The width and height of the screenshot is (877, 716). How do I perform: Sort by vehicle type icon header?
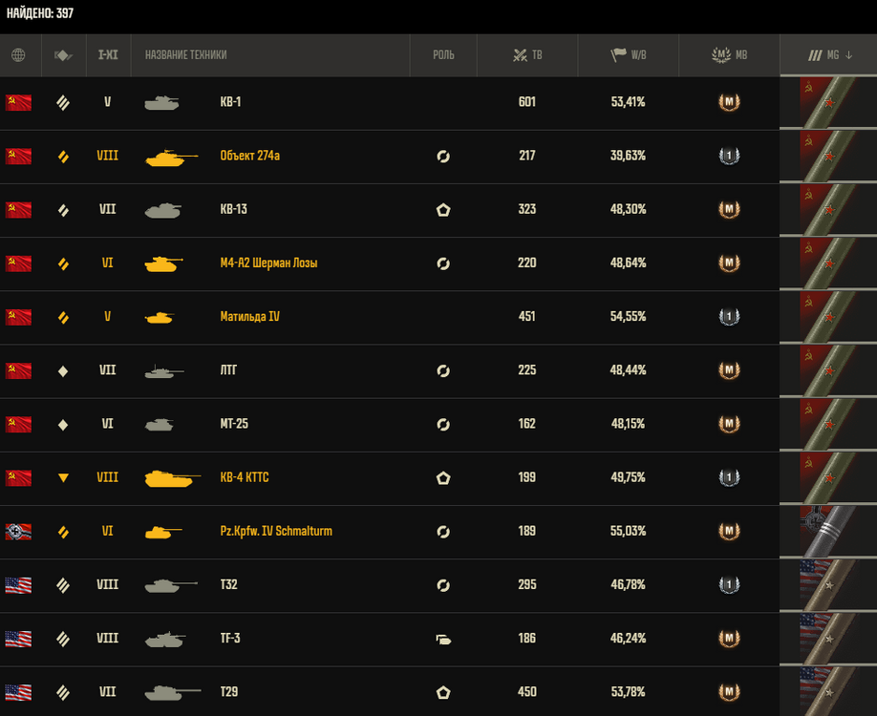click(63, 54)
